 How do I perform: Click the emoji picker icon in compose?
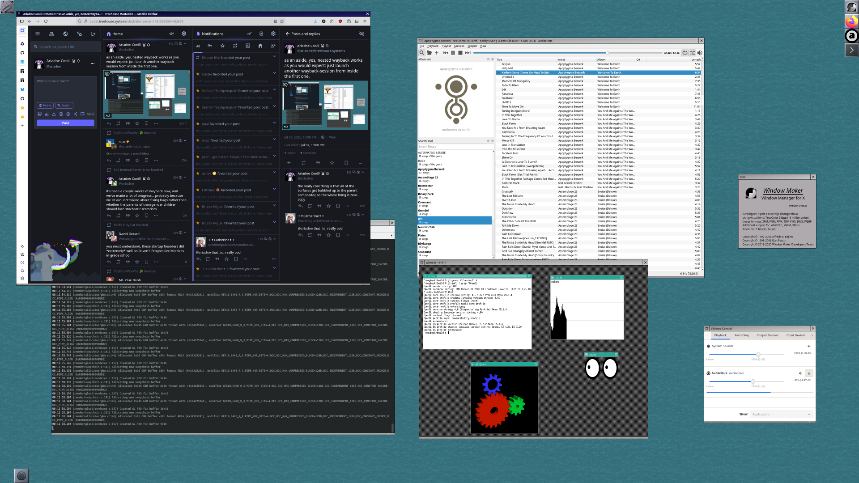point(68,114)
